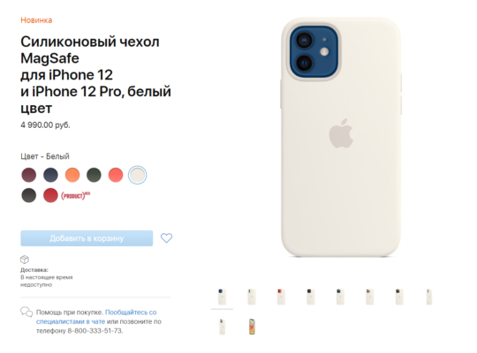Viewport: 477px width, 353px height.
Task: Click the (PRODUCT)RED logo label
Action: click(x=76, y=195)
